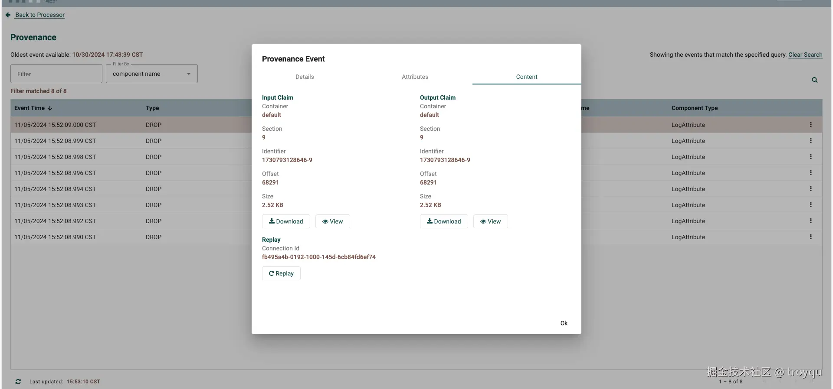Switch to the Details tab

coord(305,77)
